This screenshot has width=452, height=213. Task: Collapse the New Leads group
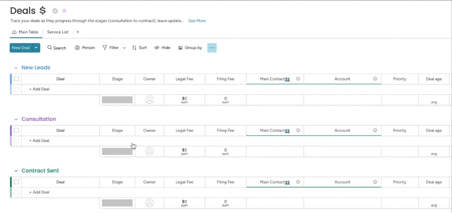click(x=16, y=68)
